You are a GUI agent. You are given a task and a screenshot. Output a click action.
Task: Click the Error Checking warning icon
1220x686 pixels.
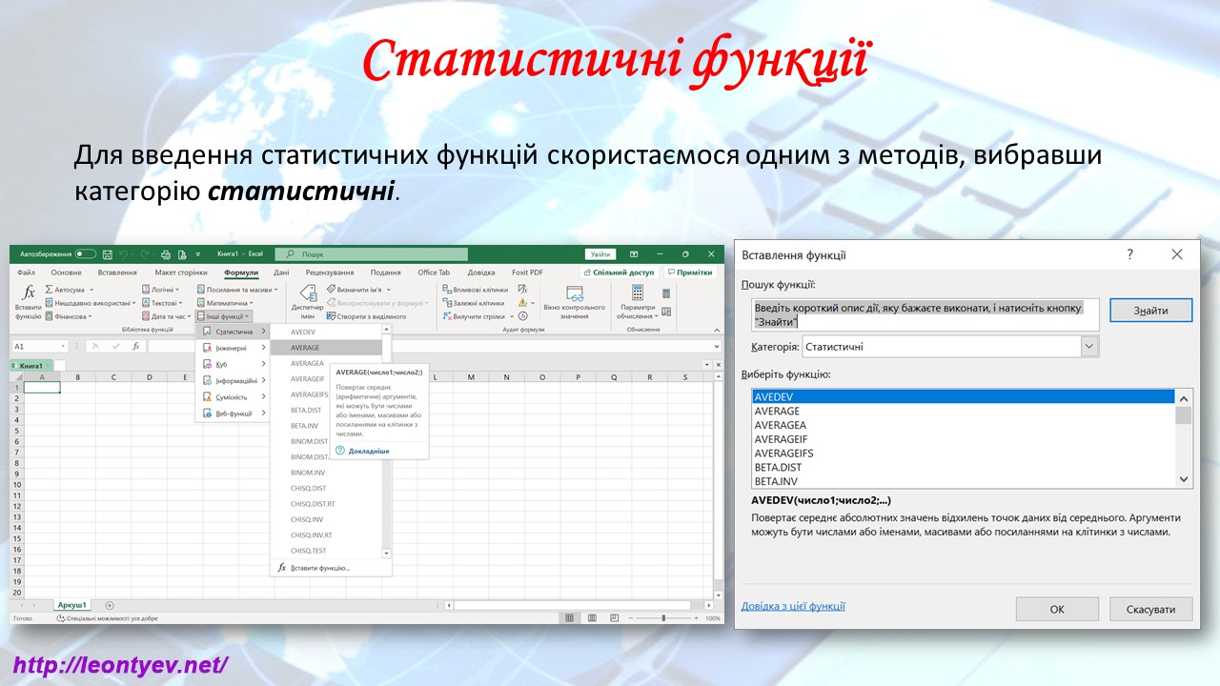(x=521, y=302)
